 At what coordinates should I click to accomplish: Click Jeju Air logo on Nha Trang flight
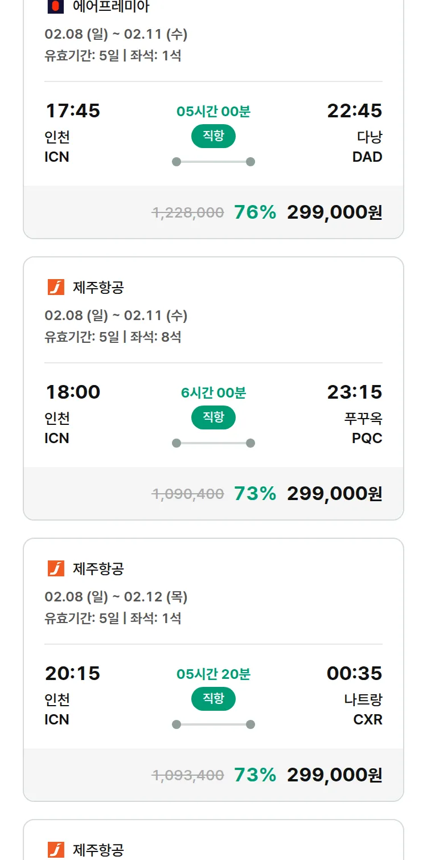coord(56,568)
